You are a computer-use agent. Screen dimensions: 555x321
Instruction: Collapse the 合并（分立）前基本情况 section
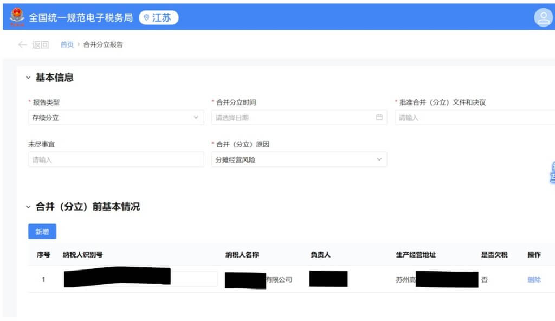tap(28, 207)
